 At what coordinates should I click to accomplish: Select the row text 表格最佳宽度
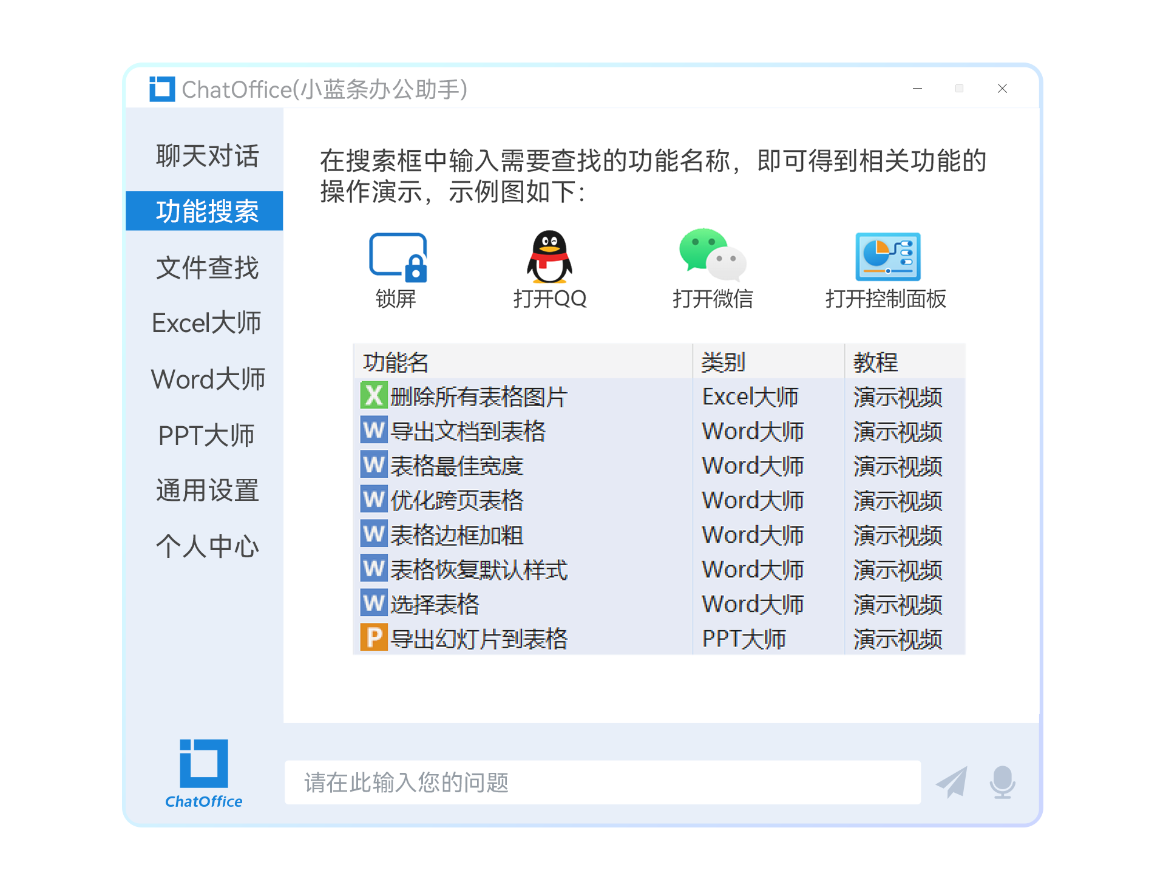click(457, 466)
